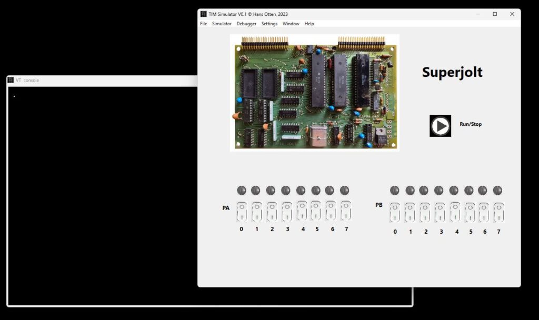Screen dimensions: 539x320
Task: Click the PB LED above switch 2
Action: (424, 191)
